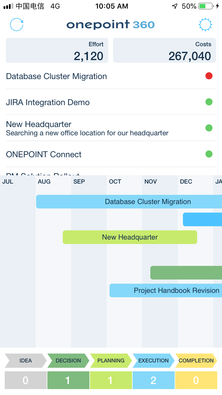Filter by DECISION phase
Screen dimensions: 222x395
click(x=68, y=361)
